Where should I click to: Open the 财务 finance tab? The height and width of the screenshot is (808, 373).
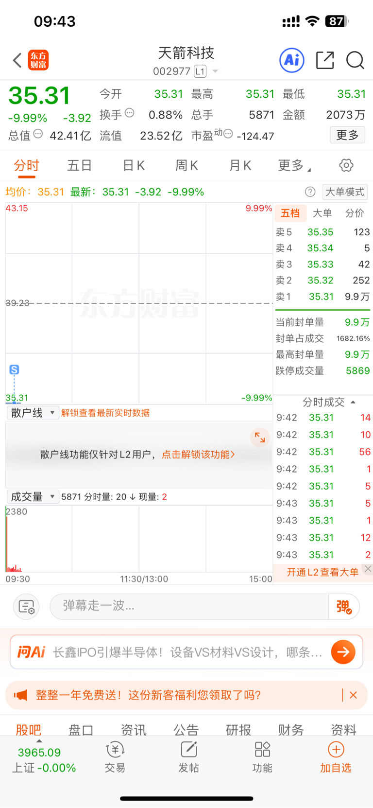(291, 729)
